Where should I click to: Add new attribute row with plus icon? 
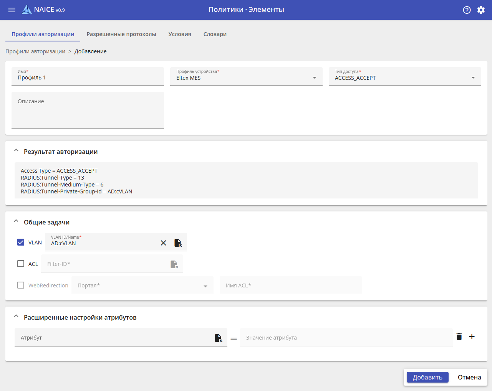(x=472, y=337)
